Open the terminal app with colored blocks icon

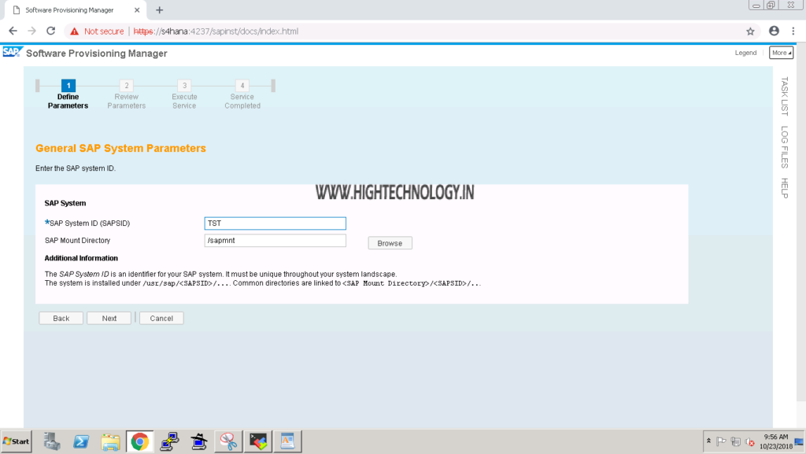pos(258,441)
